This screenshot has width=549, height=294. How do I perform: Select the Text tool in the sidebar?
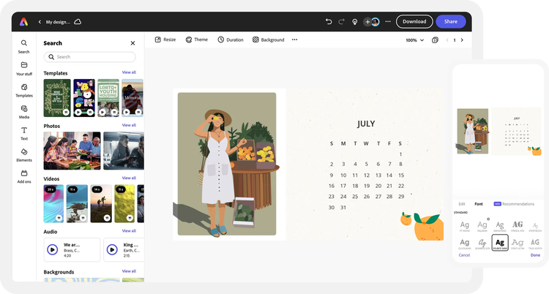click(x=24, y=133)
